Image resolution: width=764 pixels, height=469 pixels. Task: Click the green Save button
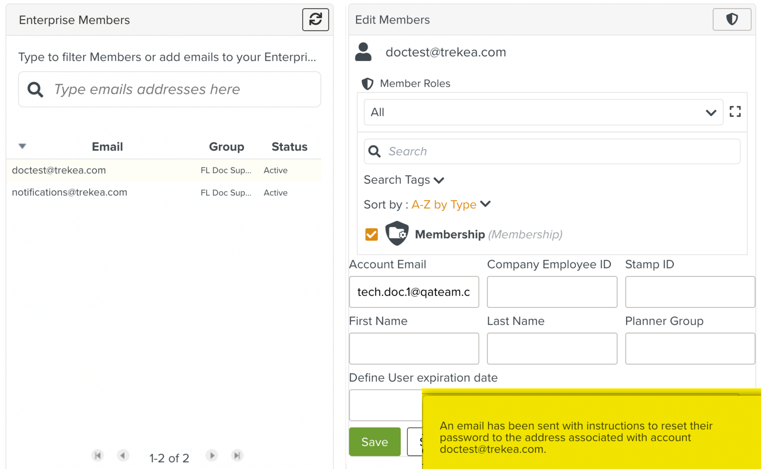[x=374, y=442]
